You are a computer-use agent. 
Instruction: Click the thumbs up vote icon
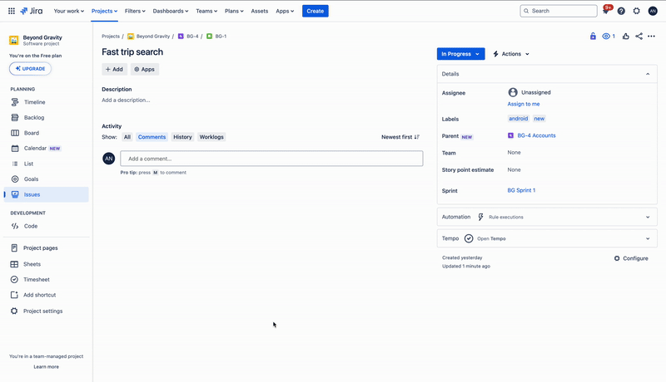pyautogui.click(x=626, y=37)
